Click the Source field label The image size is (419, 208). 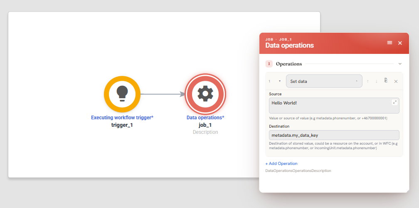(275, 94)
